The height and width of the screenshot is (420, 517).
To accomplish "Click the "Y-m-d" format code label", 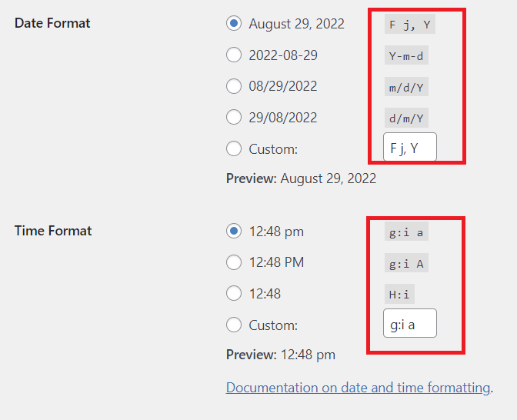I will pos(406,55).
